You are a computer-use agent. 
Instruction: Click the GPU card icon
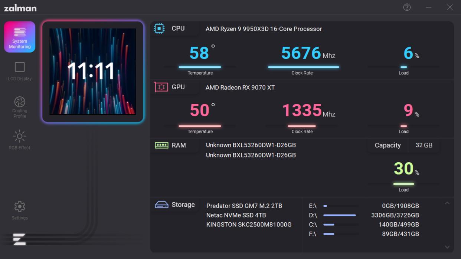(x=161, y=87)
